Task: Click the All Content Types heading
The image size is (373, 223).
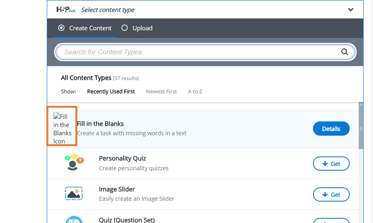Action: [86, 78]
